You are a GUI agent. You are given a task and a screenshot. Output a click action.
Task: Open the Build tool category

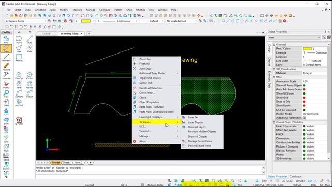click(6, 39)
